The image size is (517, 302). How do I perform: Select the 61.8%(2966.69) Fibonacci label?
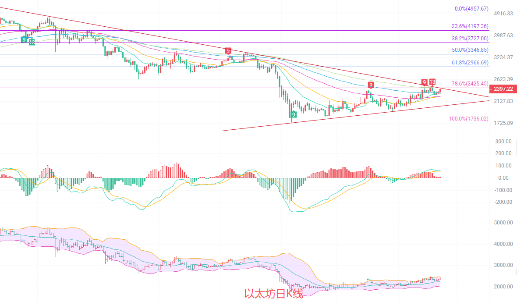(470, 63)
